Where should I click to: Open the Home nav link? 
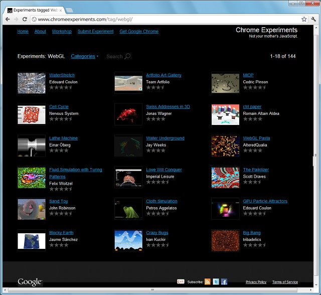click(23, 31)
